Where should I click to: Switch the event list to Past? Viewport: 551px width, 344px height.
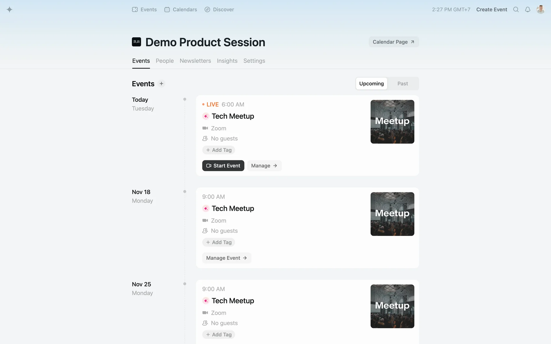click(x=402, y=84)
